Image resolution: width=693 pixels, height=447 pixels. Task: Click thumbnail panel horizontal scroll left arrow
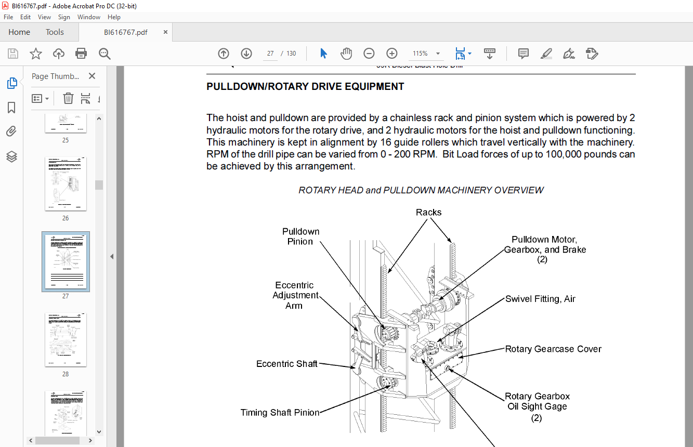point(32,440)
